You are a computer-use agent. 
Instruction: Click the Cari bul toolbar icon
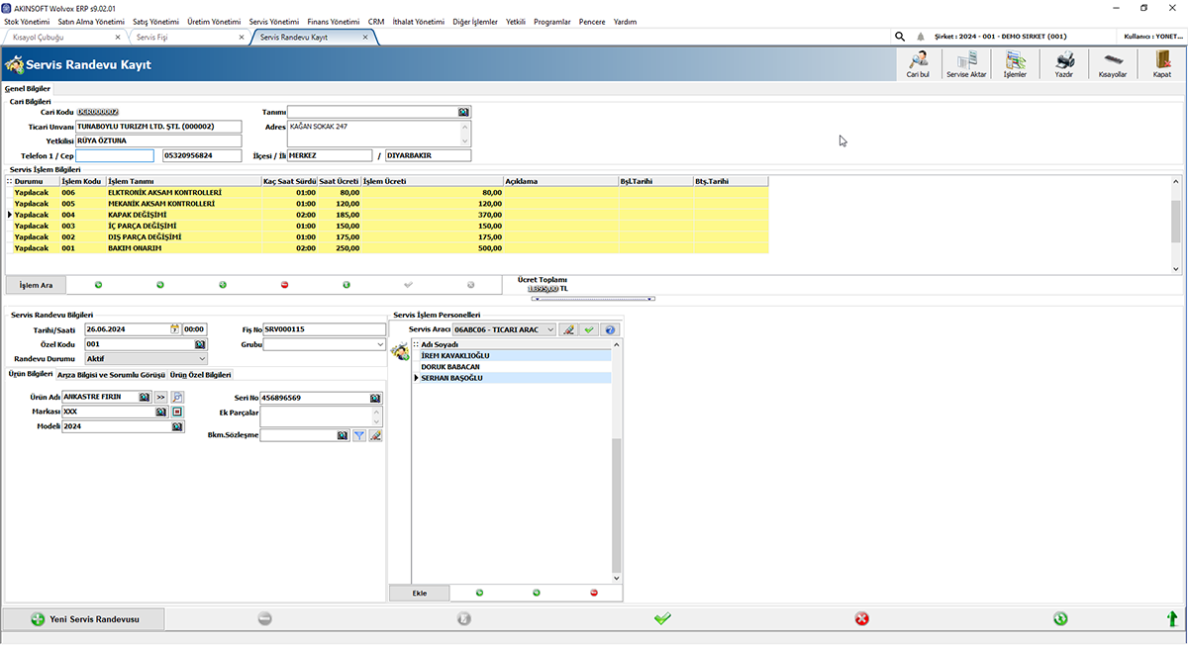(918, 61)
